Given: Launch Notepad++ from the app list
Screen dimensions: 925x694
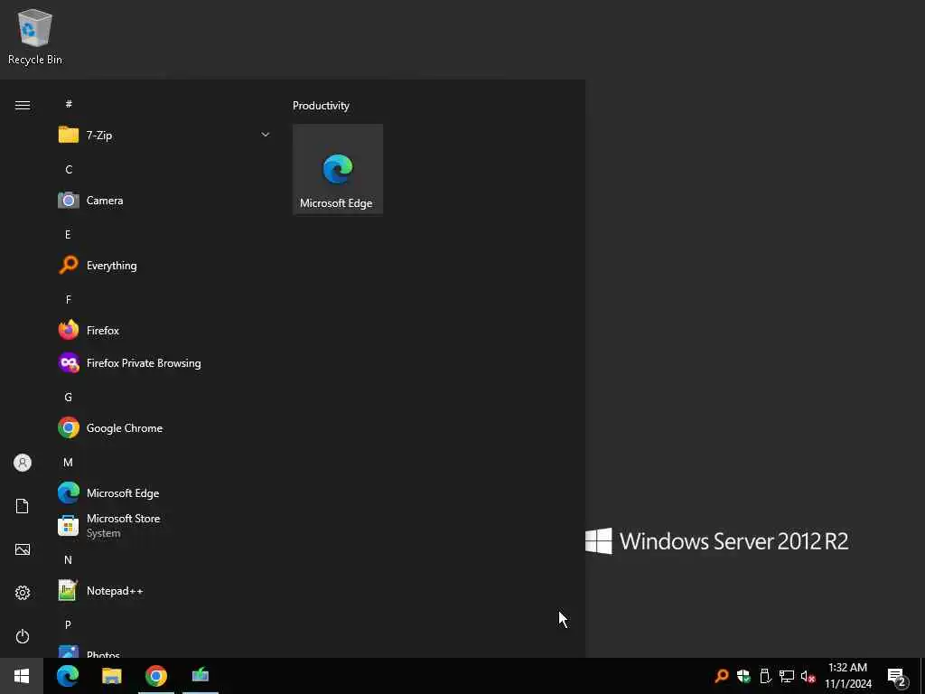Looking at the screenshot, I should 164,591.
